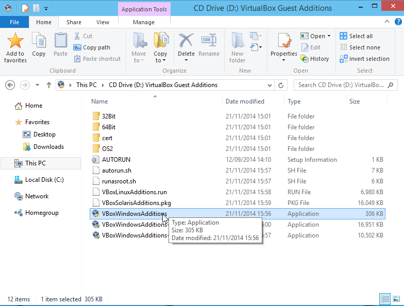Collapse the ribbon with the chevron
This screenshot has height=306, width=404.
[386, 22]
